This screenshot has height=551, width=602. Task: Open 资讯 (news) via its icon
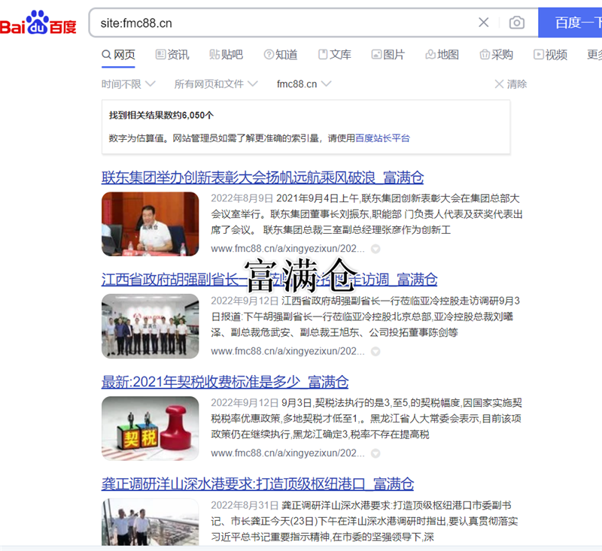(161, 54)
